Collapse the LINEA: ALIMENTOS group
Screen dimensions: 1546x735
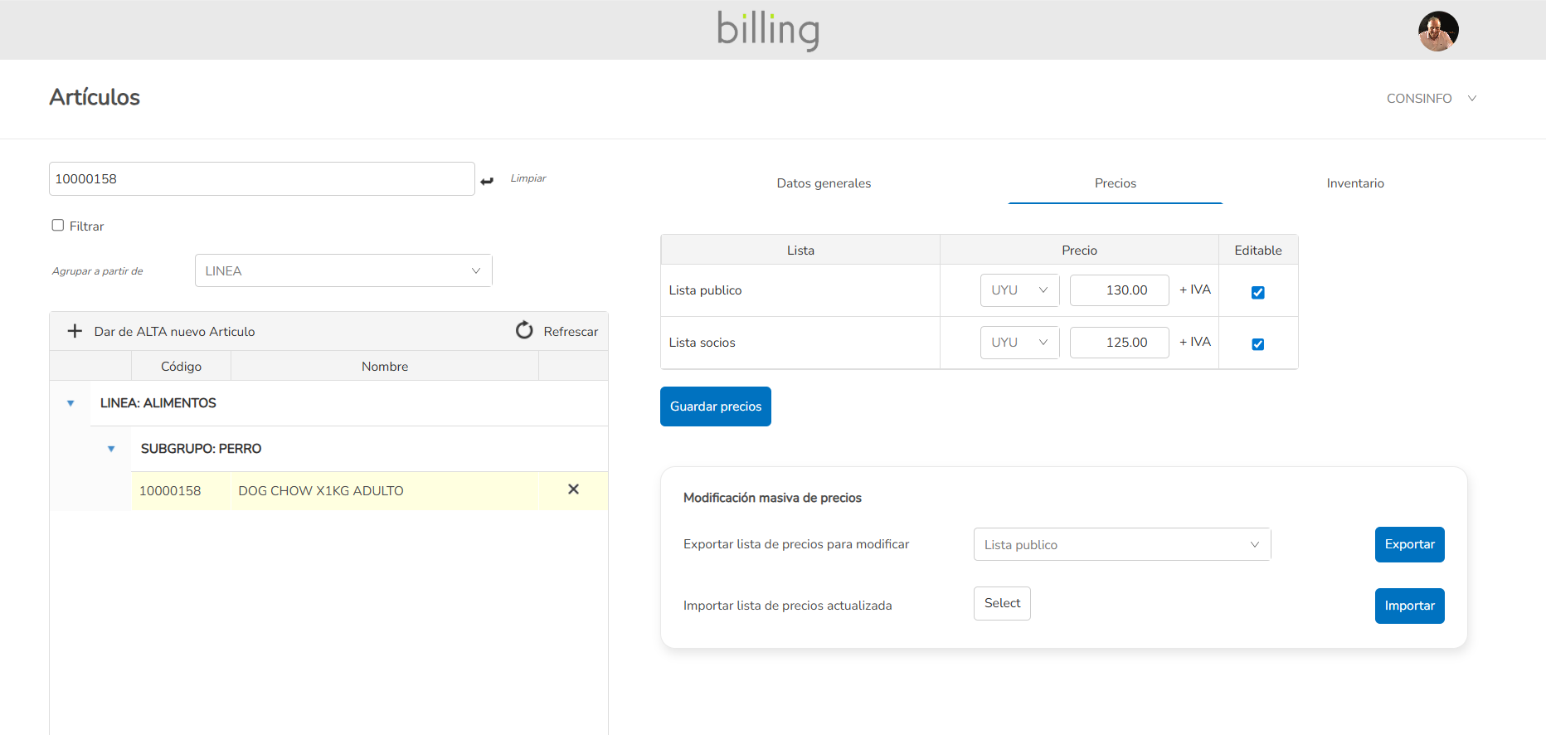[70, 403]
